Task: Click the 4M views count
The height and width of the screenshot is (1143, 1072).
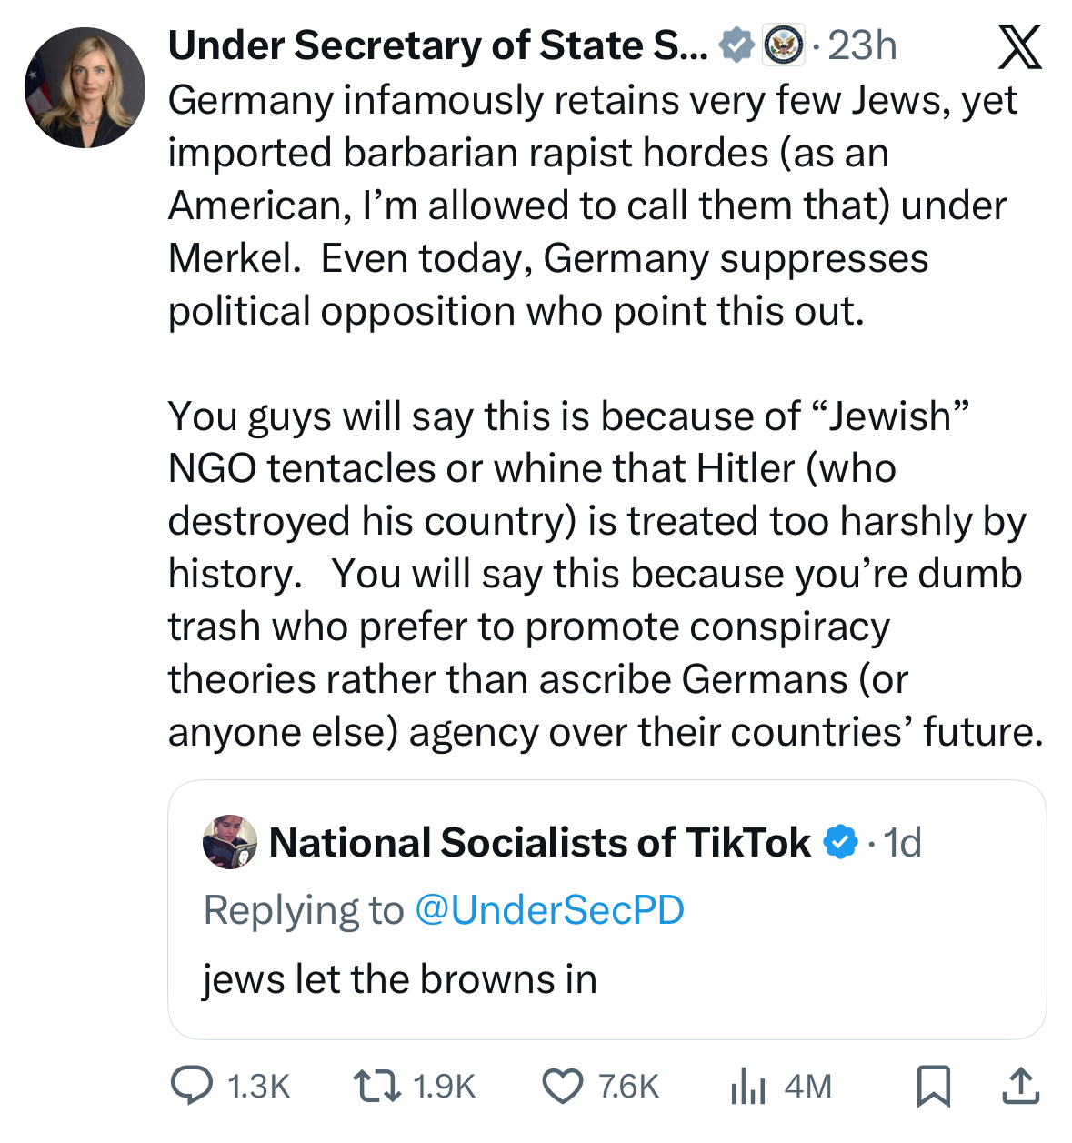Action: pos(807,1086)
